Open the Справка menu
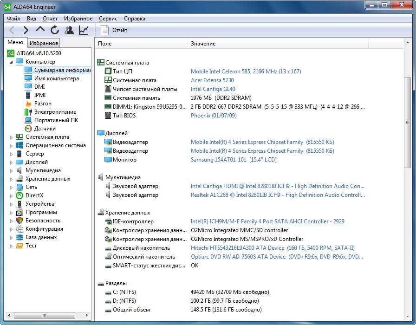 tap(135, 19)
